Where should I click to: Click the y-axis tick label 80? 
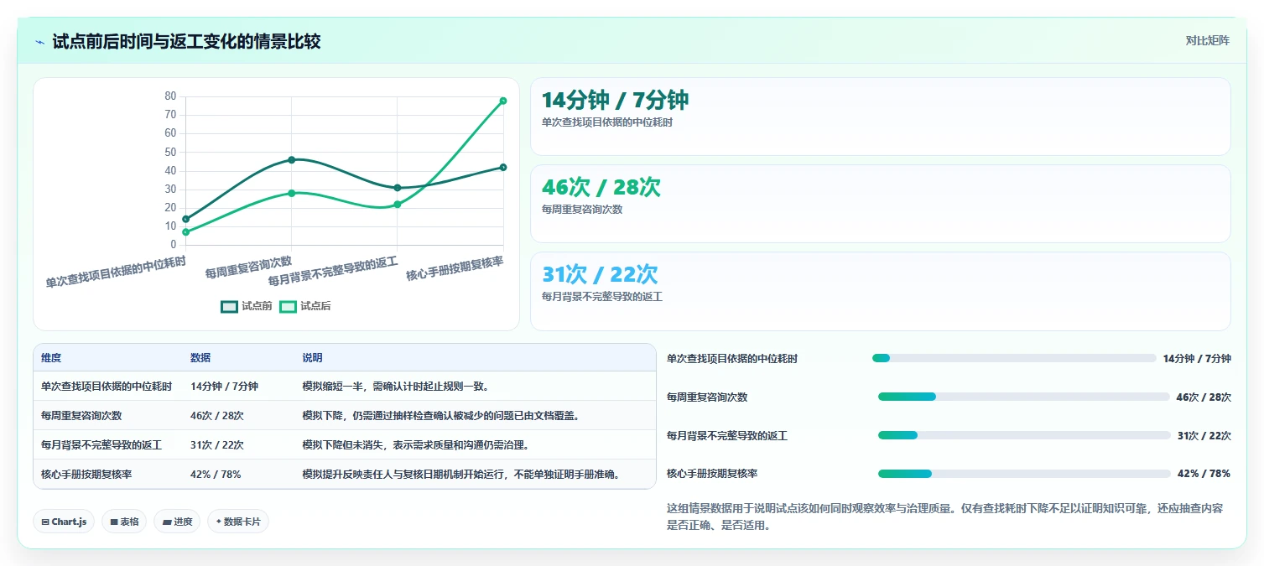point(170,96)
